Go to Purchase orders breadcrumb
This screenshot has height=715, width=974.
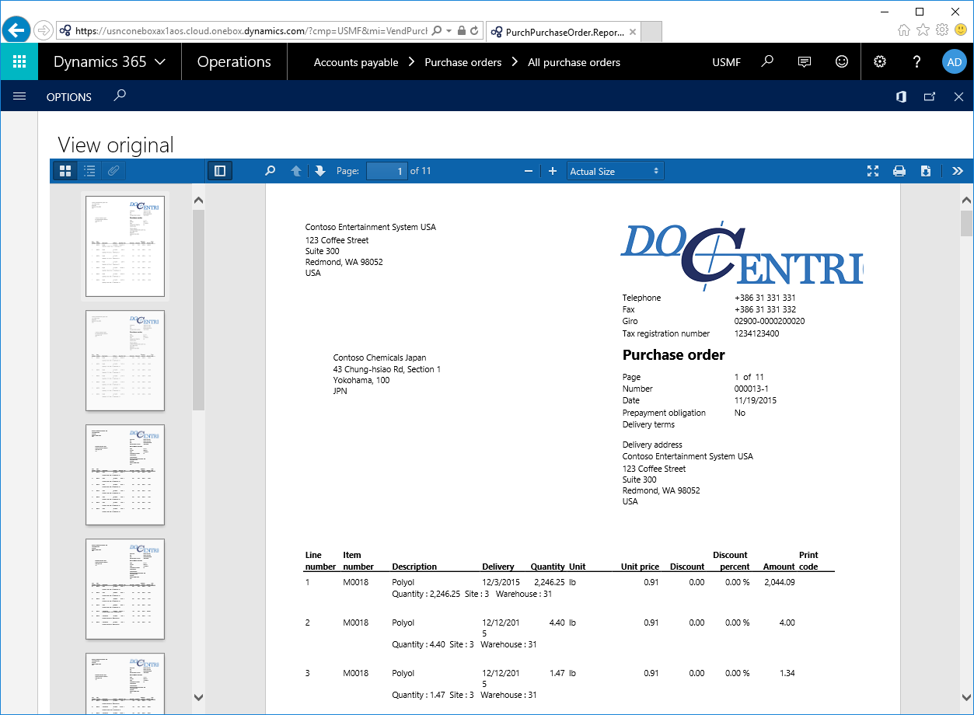pyautogui.click(x=463, y=62)
